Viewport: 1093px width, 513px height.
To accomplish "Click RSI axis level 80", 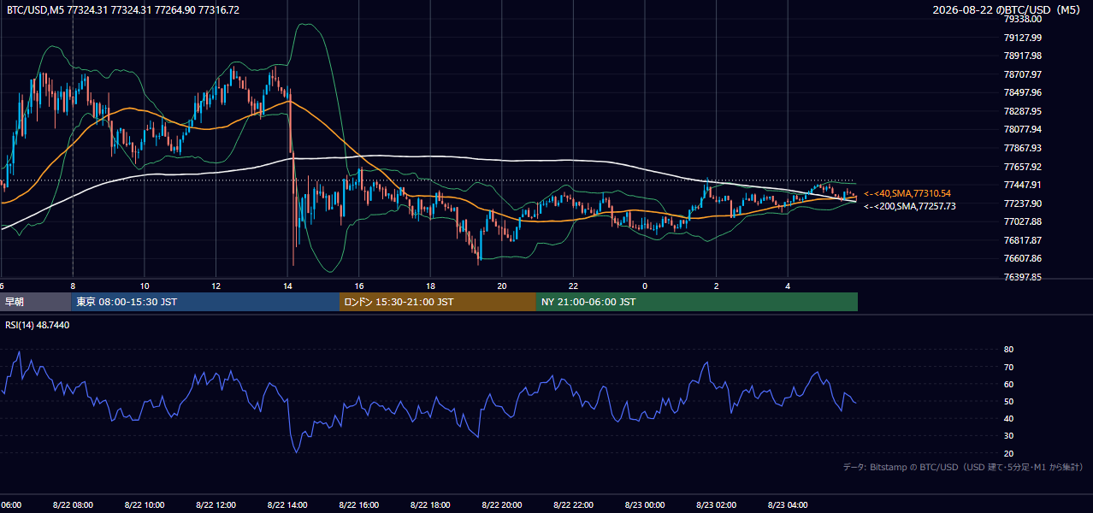I will (x=1008, y=350).
